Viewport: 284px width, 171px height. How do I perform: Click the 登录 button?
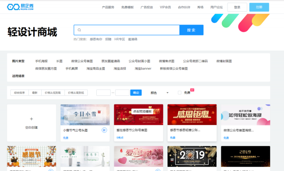pos(237,7)
